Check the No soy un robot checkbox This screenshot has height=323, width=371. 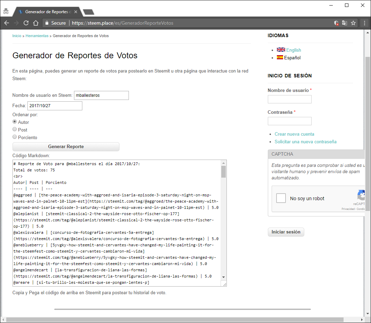[x=281, y=198]
